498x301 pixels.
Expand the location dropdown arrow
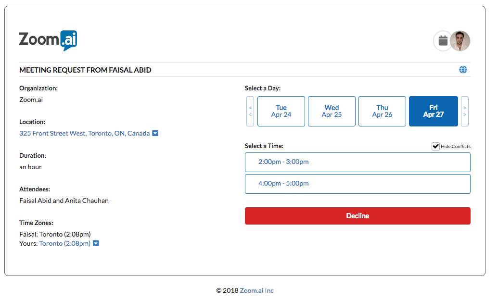[x=155, y=133]
